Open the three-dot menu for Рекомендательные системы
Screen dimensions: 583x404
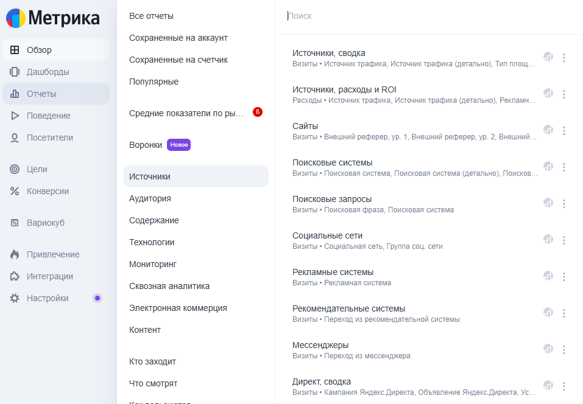click(x=564, y=313)
